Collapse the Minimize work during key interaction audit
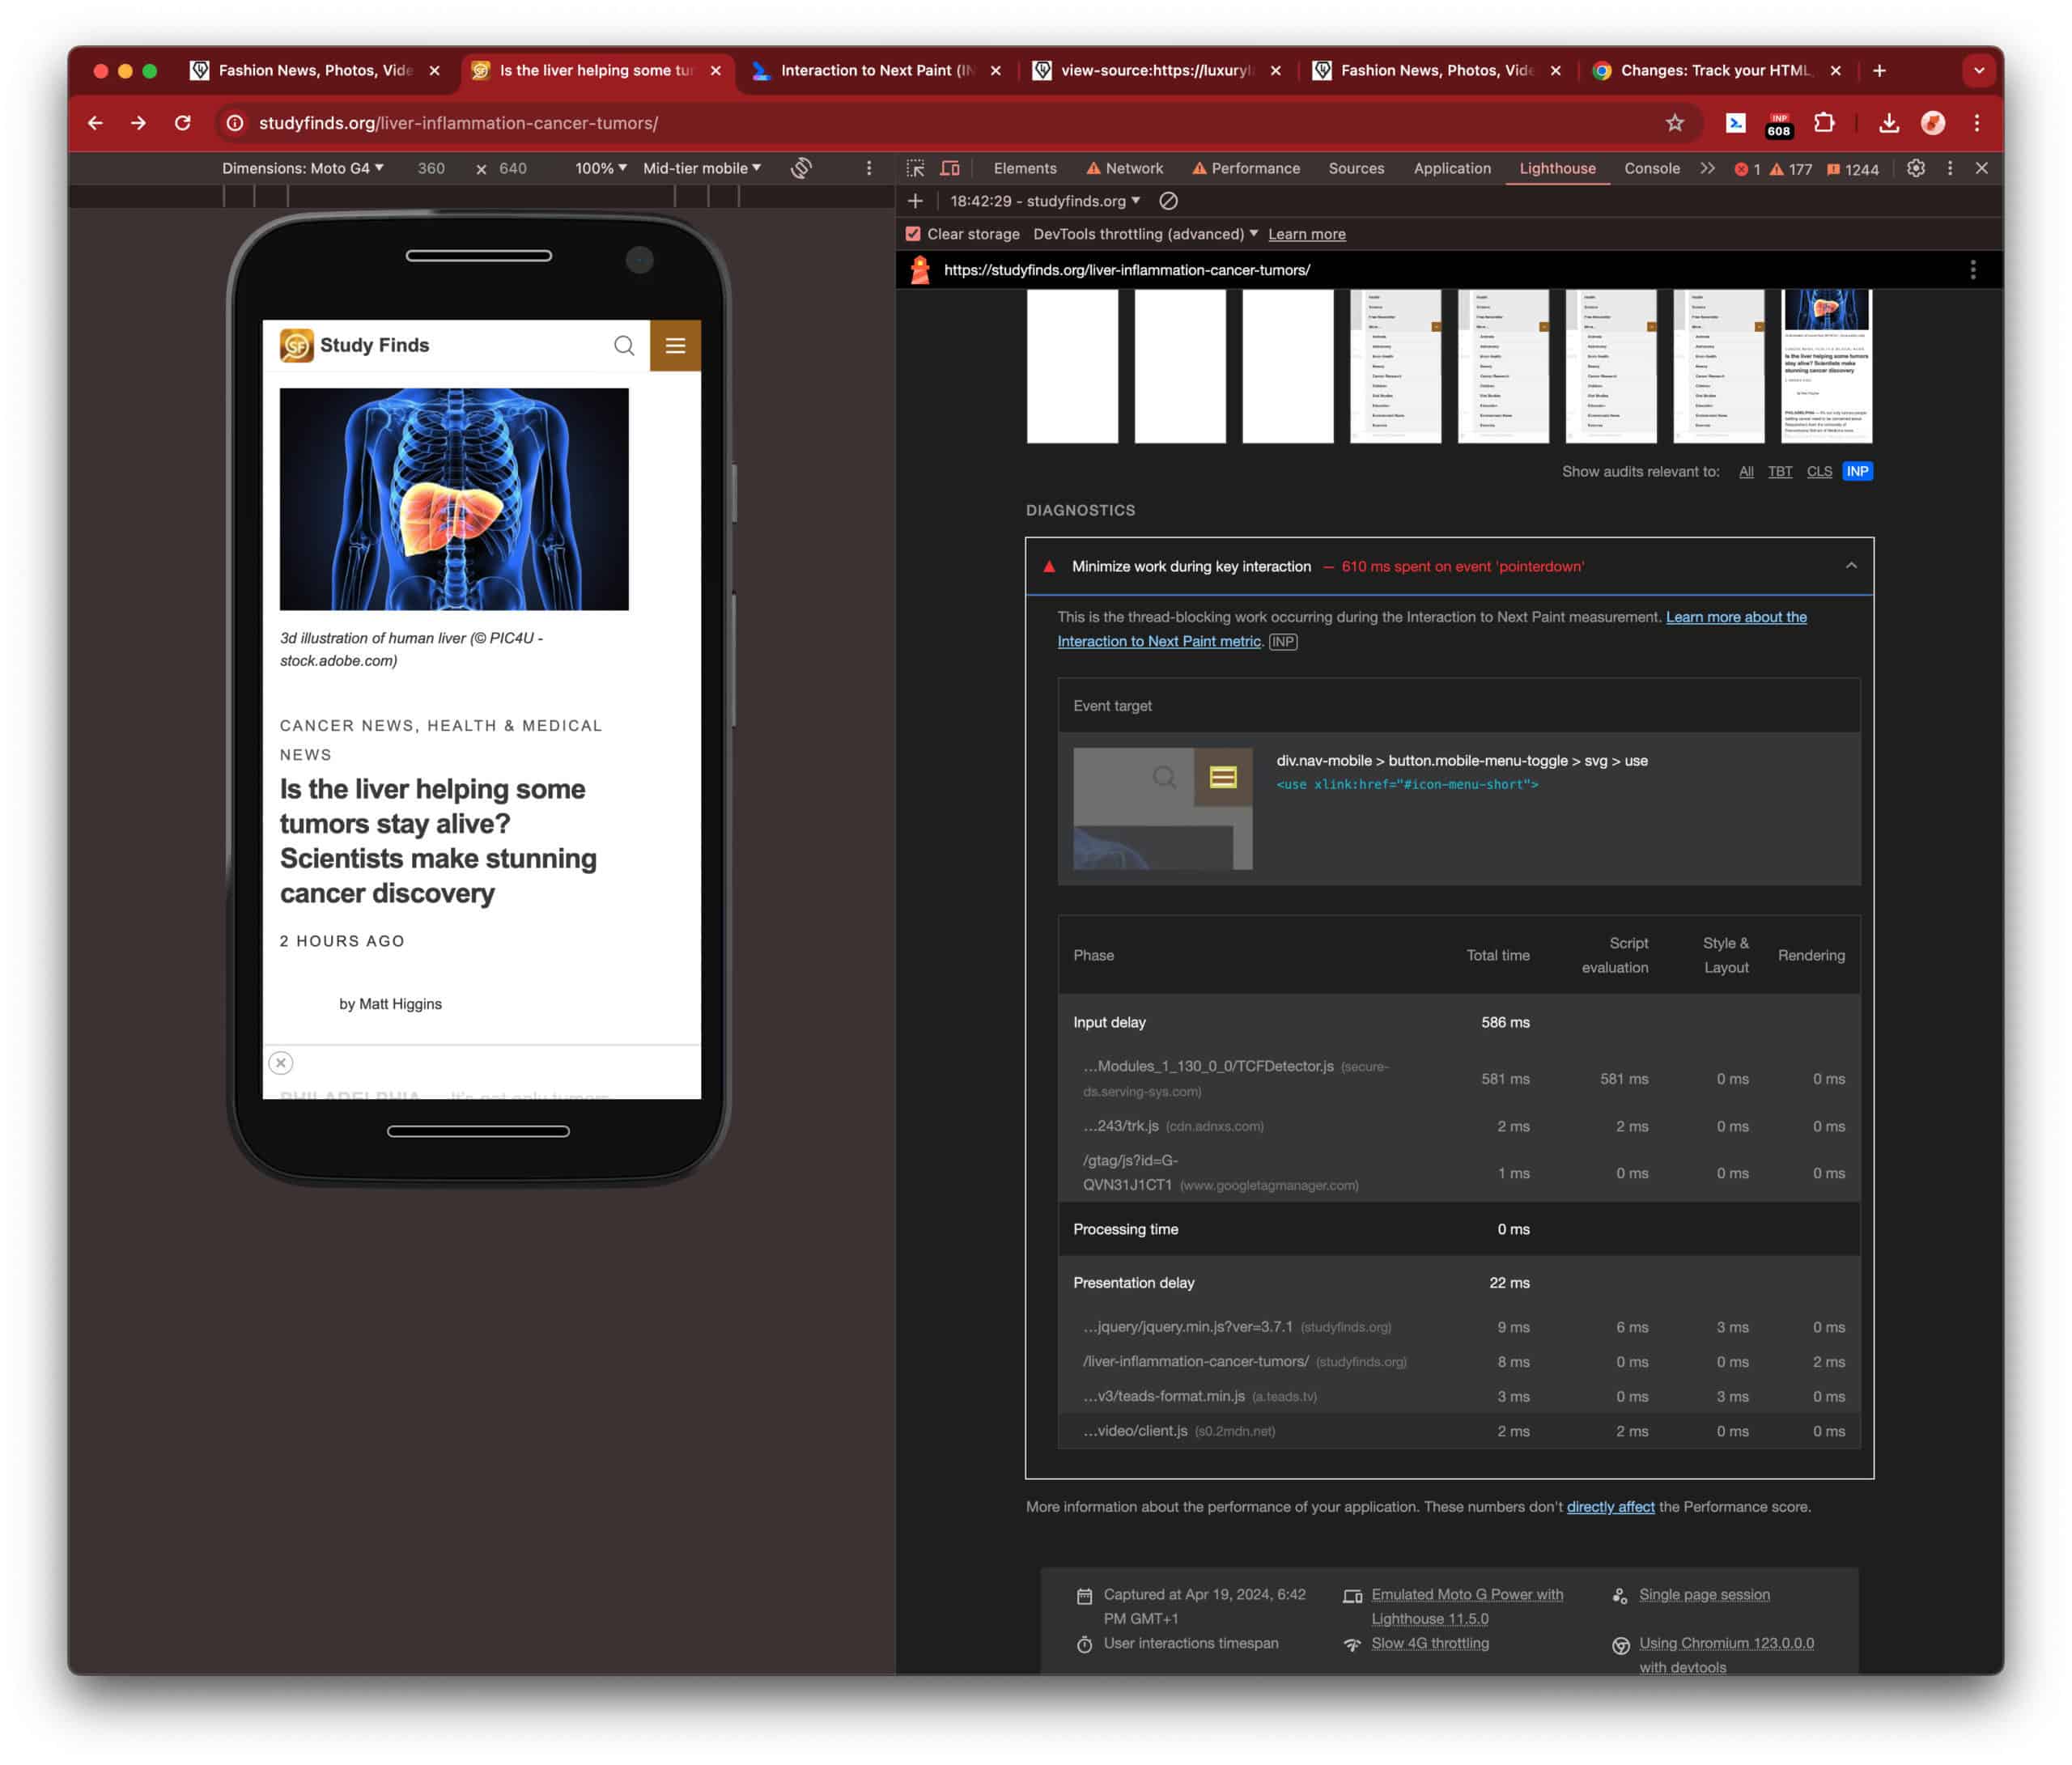Screen dimensions: 2072x1765 coord(1851,566)
